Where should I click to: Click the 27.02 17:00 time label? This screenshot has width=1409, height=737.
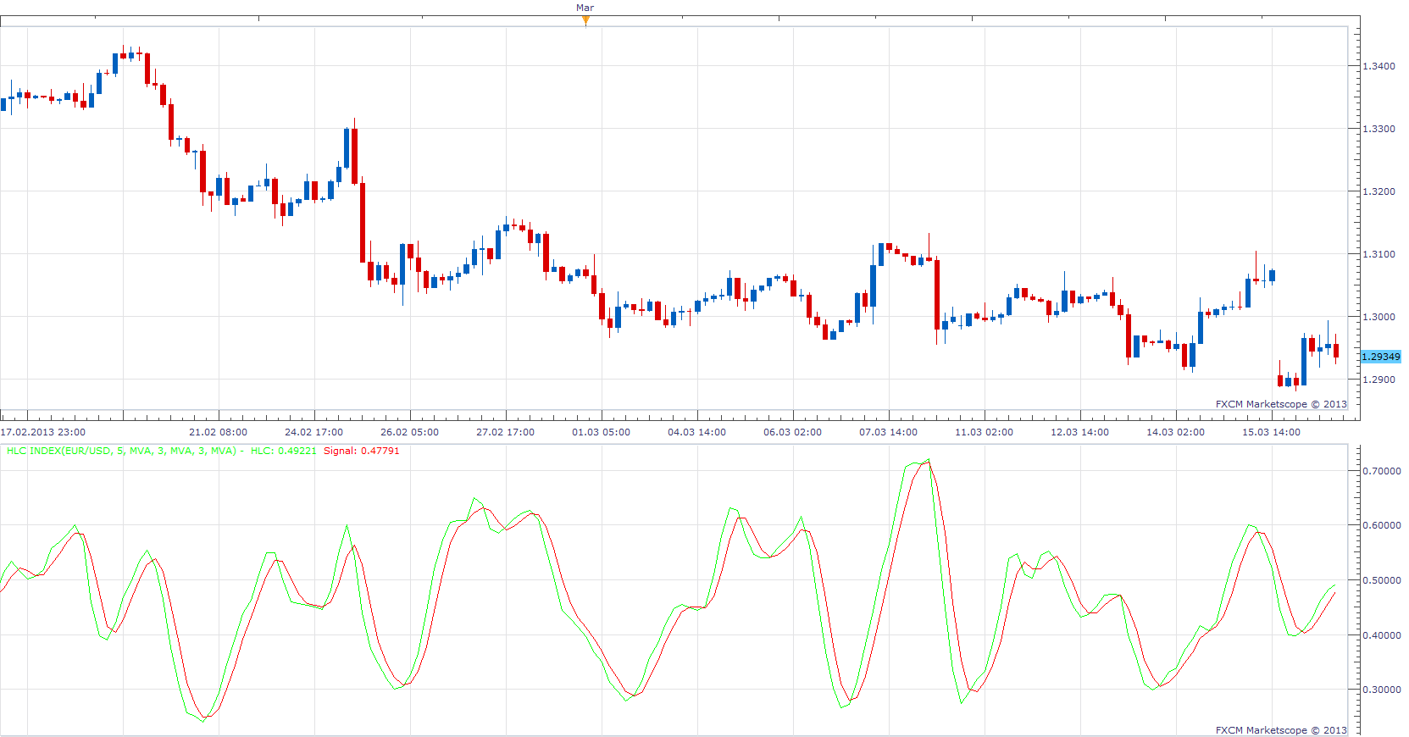[506, 432]
